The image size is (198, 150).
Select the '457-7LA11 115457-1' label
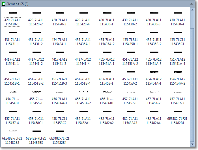(x=130, y=101)
